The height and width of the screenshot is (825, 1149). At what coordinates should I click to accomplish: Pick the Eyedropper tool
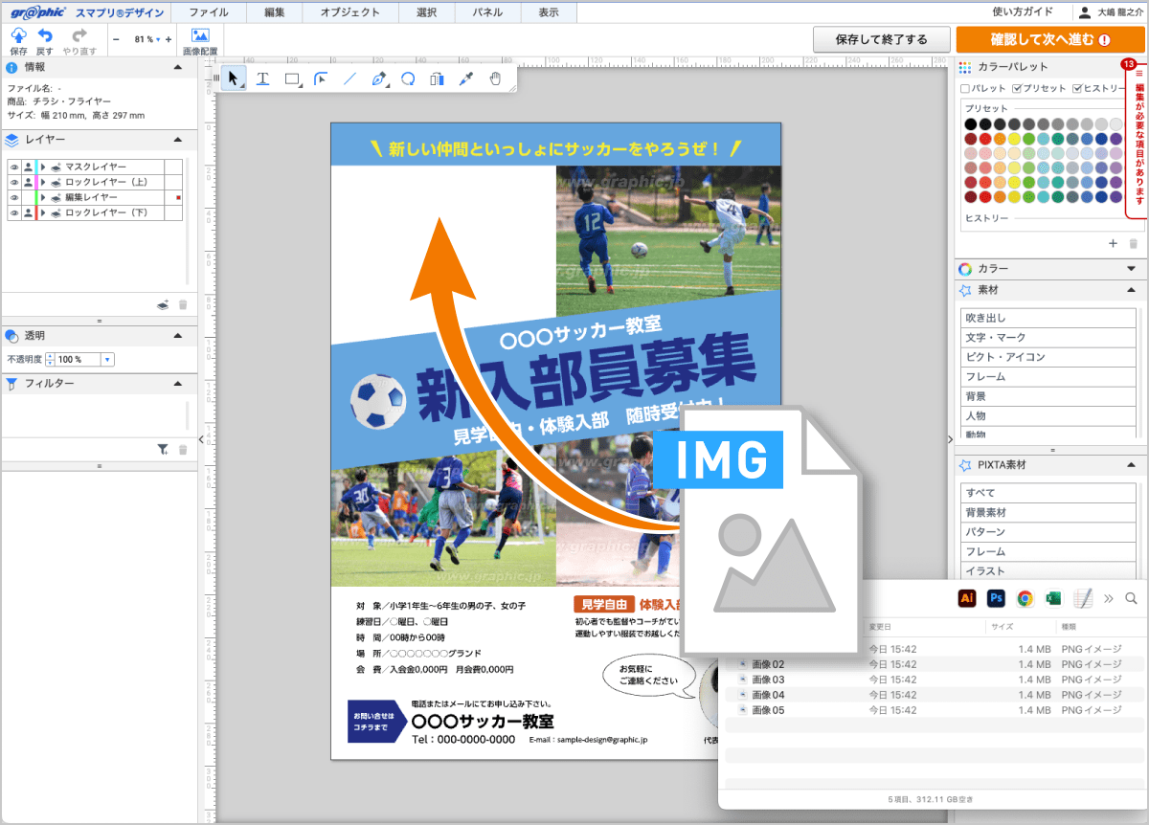[x=466, y=78]
